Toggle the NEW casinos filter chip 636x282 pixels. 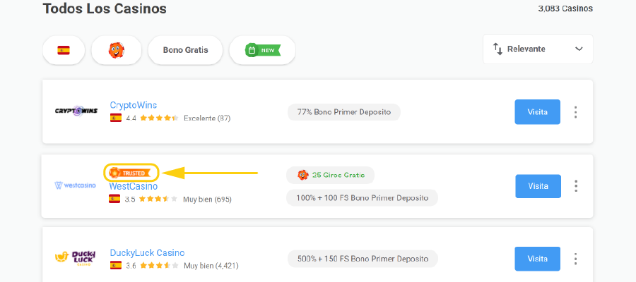coord(262,50)
